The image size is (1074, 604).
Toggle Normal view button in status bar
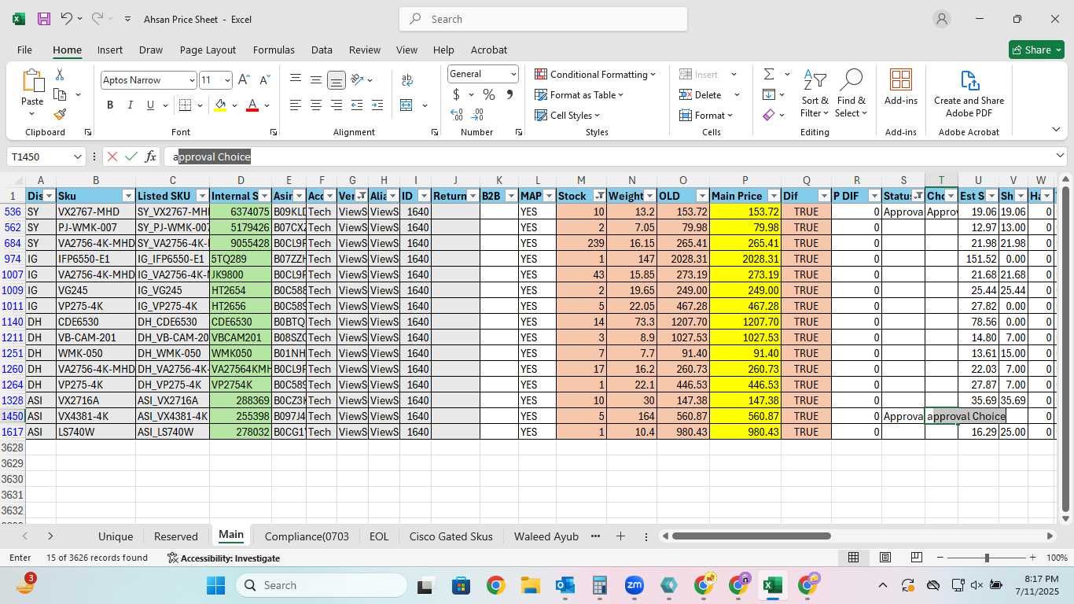click(853, 558)
